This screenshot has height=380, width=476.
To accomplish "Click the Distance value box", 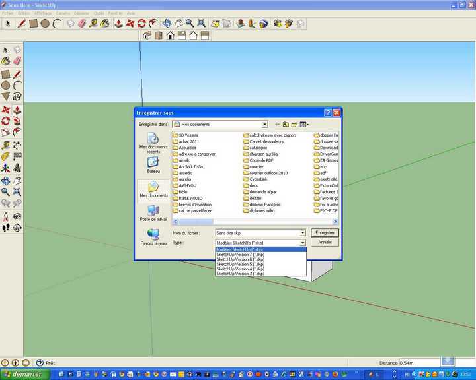I will coord(419,363).
